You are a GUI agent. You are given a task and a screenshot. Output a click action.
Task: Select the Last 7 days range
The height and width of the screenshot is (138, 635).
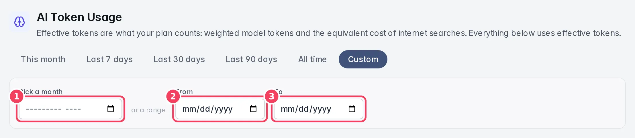109,59
